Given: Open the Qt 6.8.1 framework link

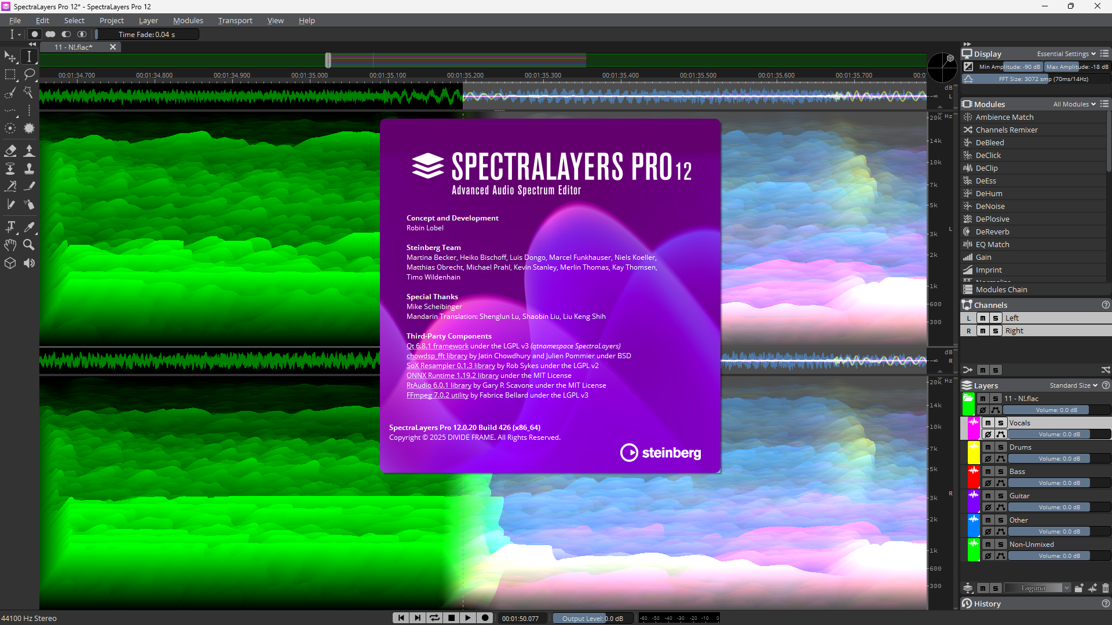Looking at the screenshot, I should [437, 346].
